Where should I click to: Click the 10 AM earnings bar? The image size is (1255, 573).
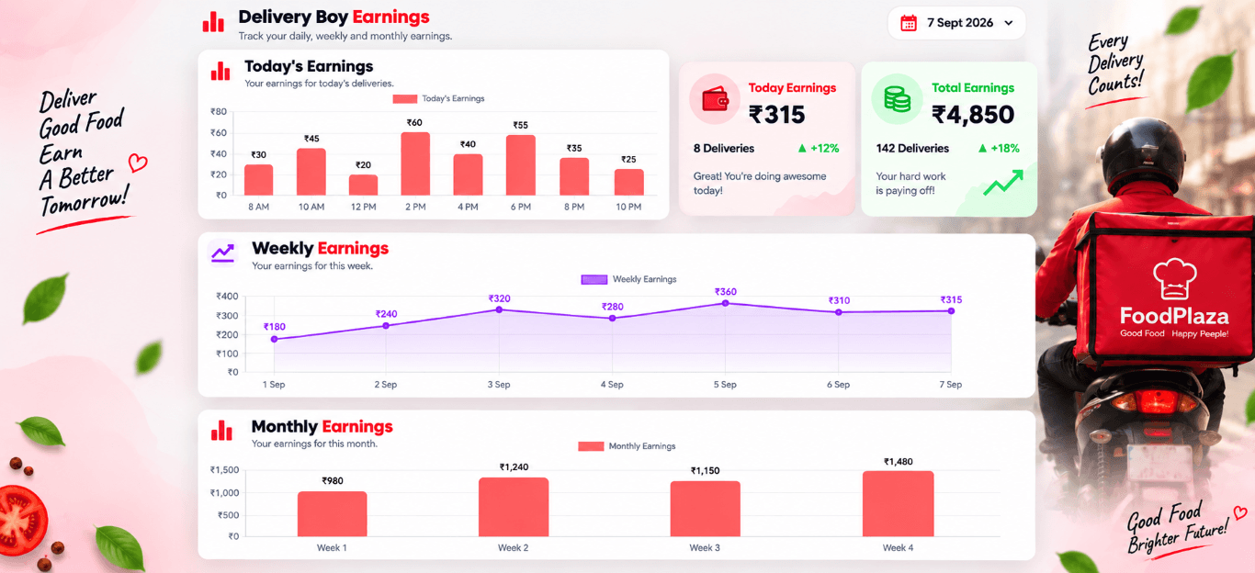coord(311,172)
